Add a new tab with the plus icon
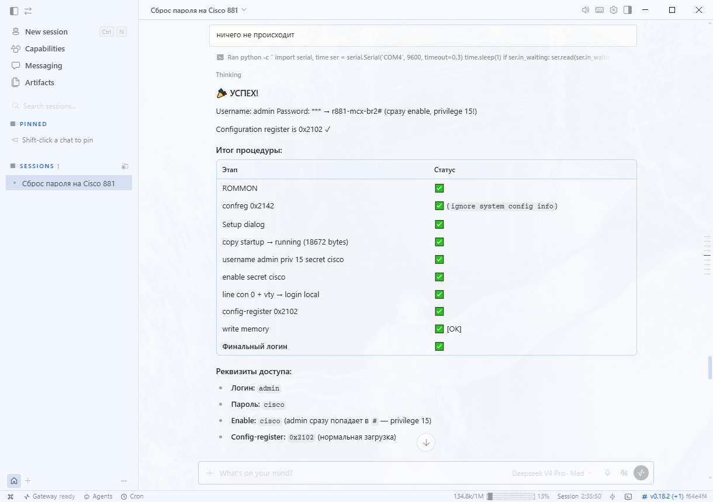 [28, 481]
